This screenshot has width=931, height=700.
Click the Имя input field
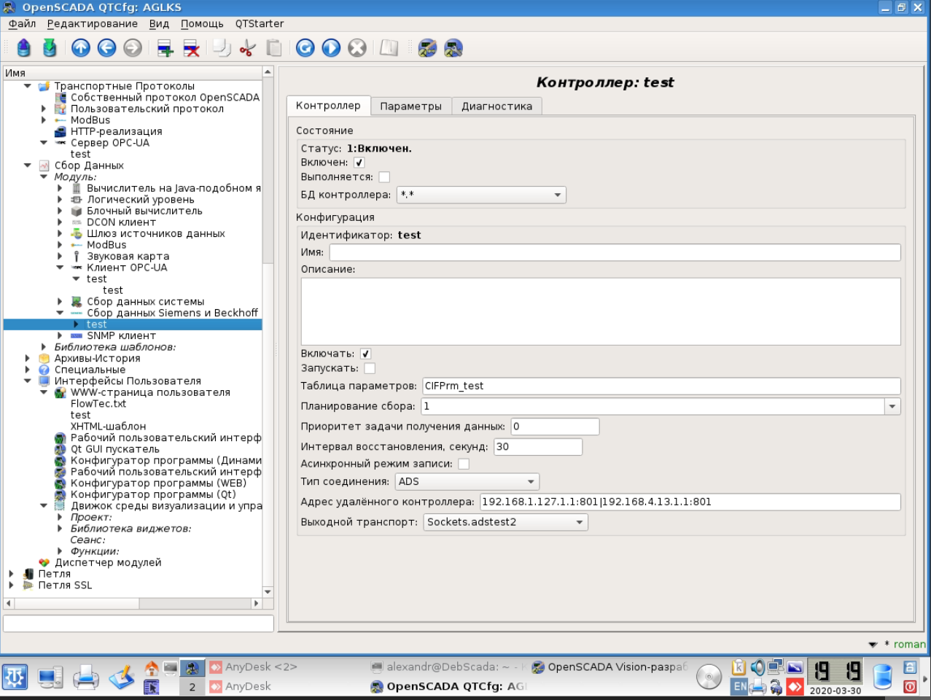(615, 252)
